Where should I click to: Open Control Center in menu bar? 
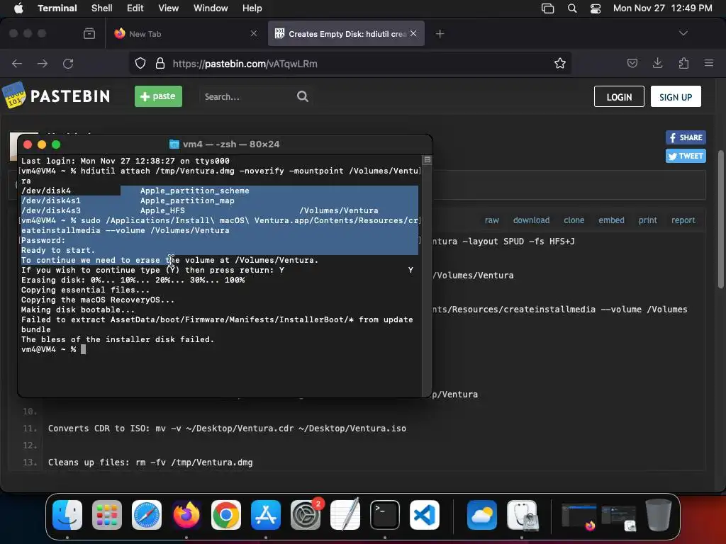coord(596,8)
